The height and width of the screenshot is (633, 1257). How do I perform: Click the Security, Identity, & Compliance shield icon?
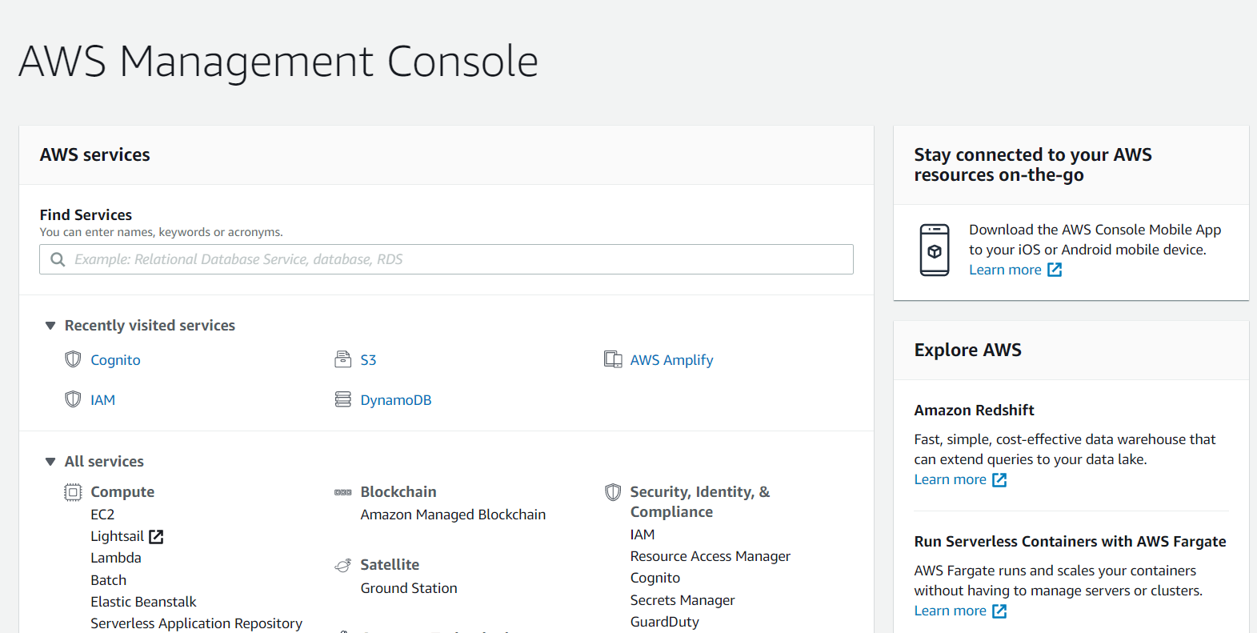click(613, 492)
